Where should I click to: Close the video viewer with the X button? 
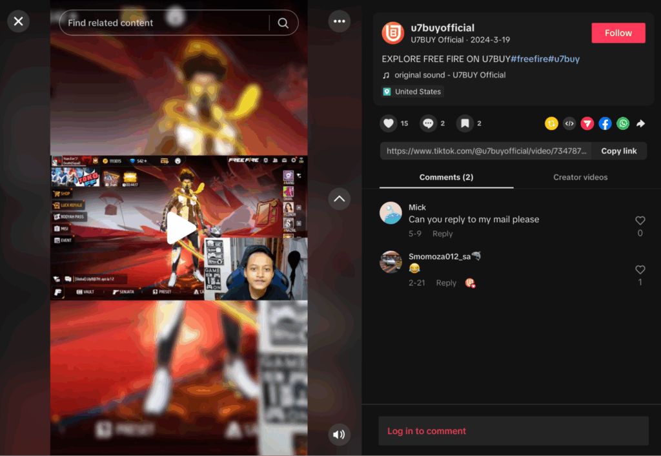[x=18, y=21]
